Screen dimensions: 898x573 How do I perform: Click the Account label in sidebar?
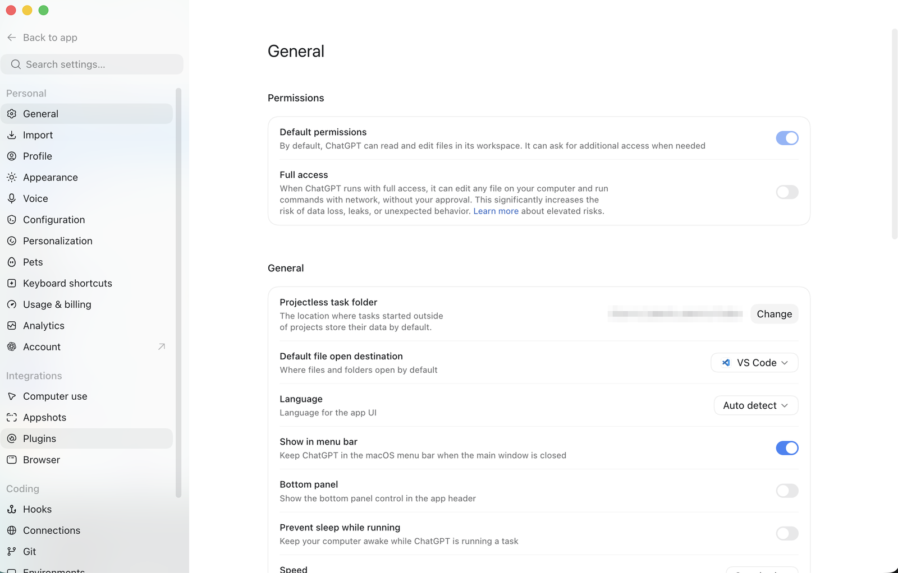(42, 347)
